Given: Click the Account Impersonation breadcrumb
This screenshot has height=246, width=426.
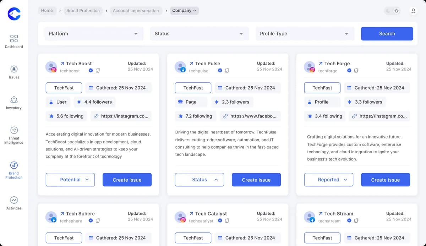Looking at the screenshot, I should (x=136, y=11).
